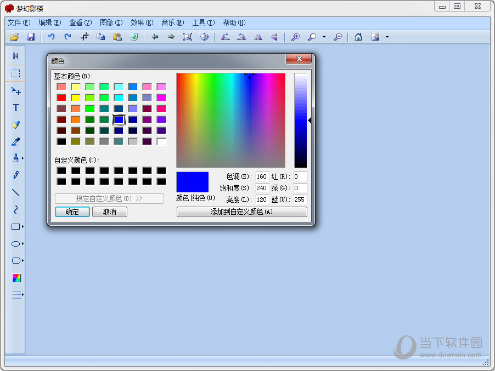
Task: Open the 文件(F) menu
Action: (19, 22)
